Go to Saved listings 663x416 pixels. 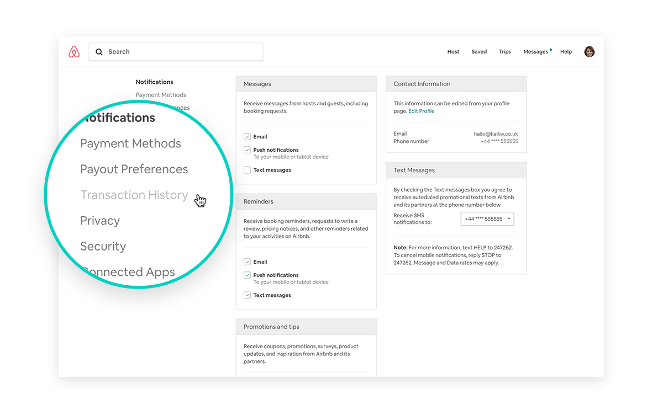[x=479, y=52]
